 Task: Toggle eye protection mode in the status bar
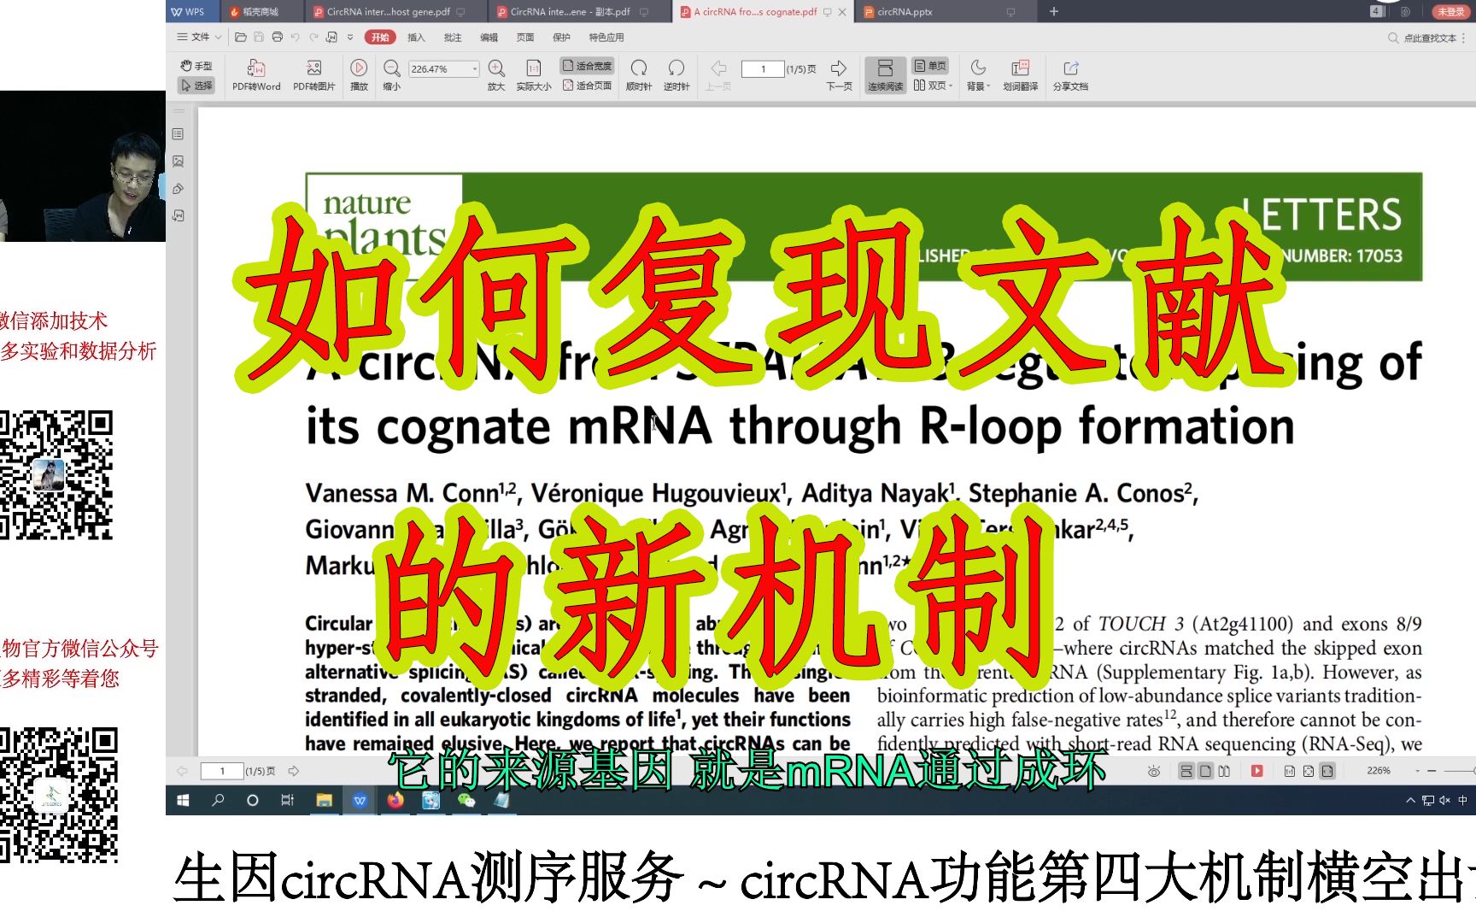coord(1153,771)
